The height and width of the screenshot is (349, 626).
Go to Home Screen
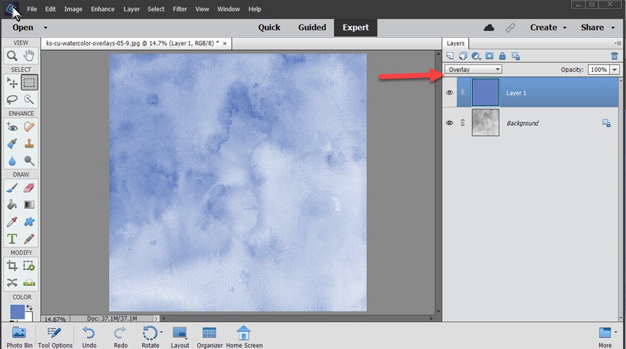(x=244, y=337)
